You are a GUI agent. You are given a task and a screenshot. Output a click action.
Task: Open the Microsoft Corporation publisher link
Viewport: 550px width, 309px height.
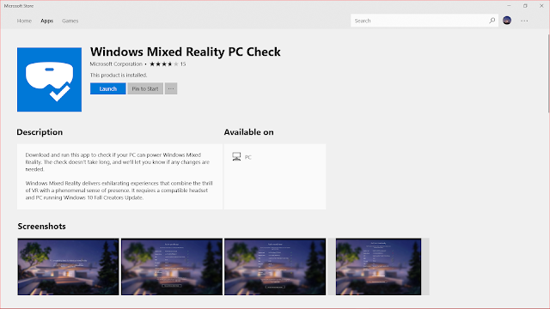[116, 64]
